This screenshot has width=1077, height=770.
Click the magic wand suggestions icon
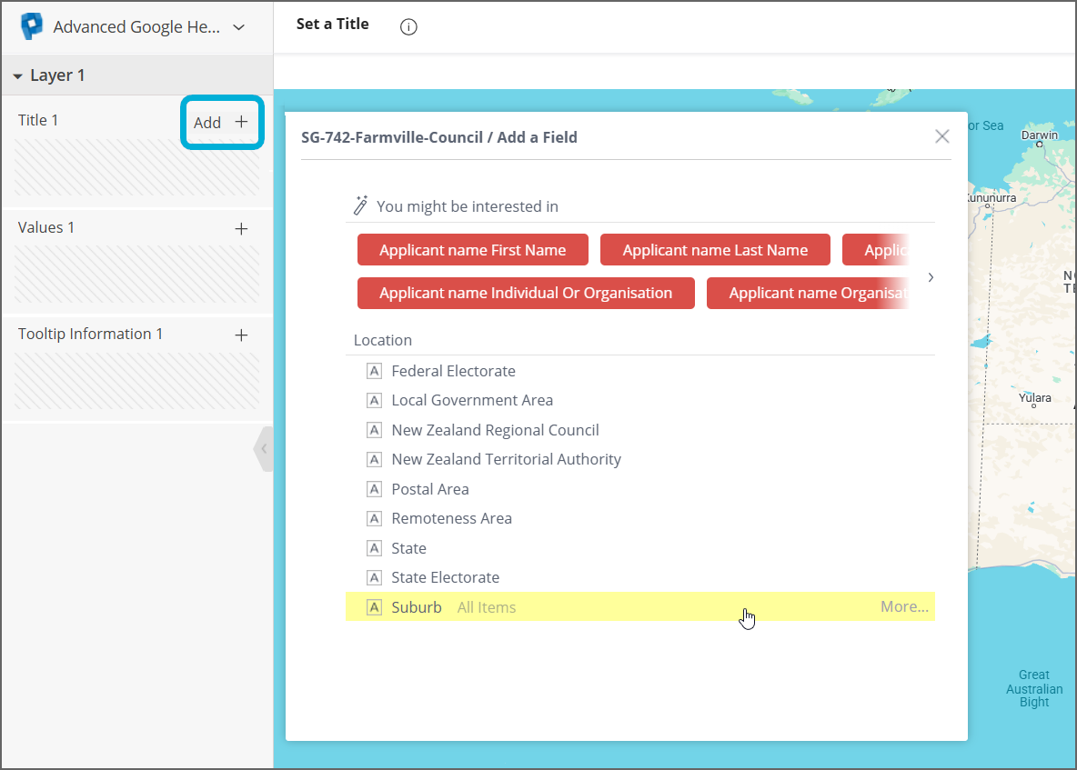coord(361,205)
